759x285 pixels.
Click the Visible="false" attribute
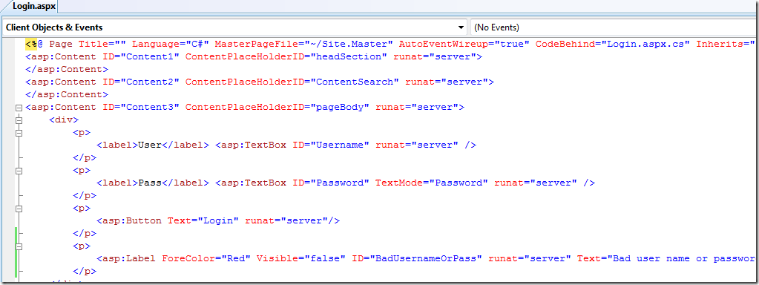(x=300, y=259)
